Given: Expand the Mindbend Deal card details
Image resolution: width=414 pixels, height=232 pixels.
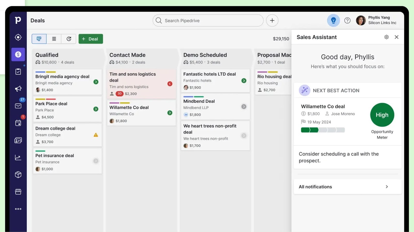Looking at the screenshot, I should pos(243,106).
